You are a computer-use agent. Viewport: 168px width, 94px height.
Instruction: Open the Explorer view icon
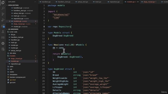(x=3, y=2)
